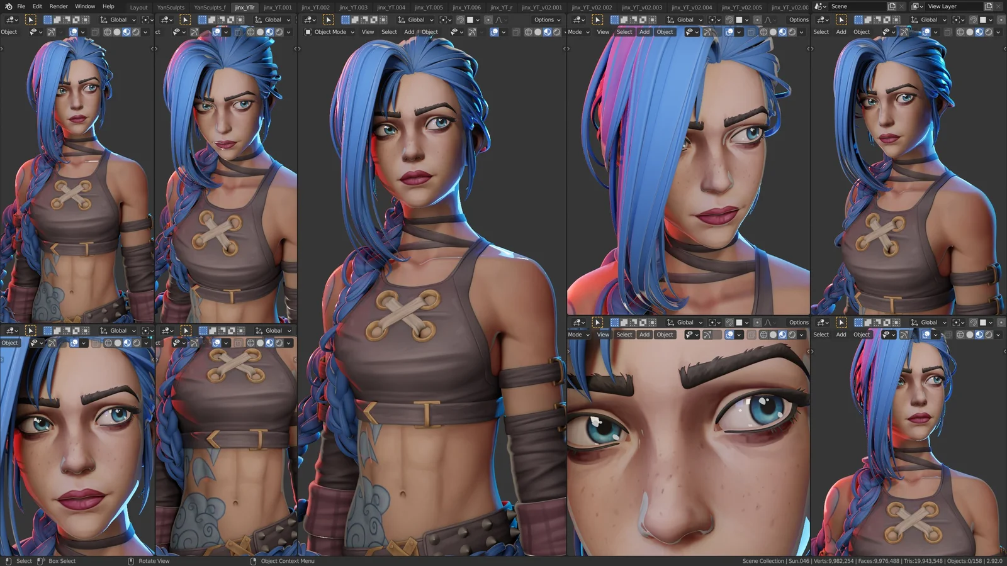Viewport: 1007px width, 566px height.
Task: Click the Options button in the header
Action: [x=545, y=19]
